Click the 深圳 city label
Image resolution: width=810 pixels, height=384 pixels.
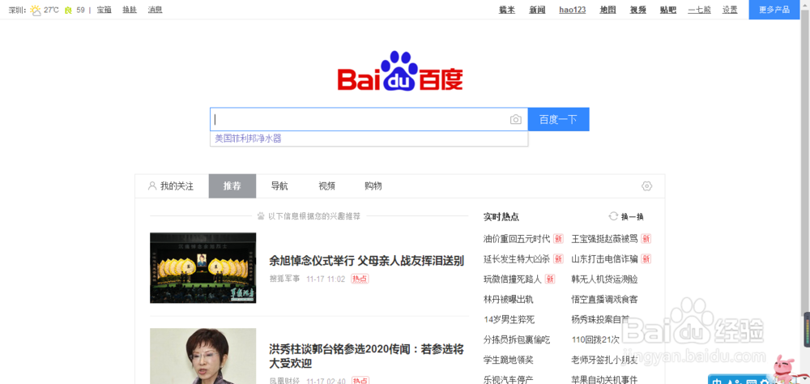tap(17, 10)
